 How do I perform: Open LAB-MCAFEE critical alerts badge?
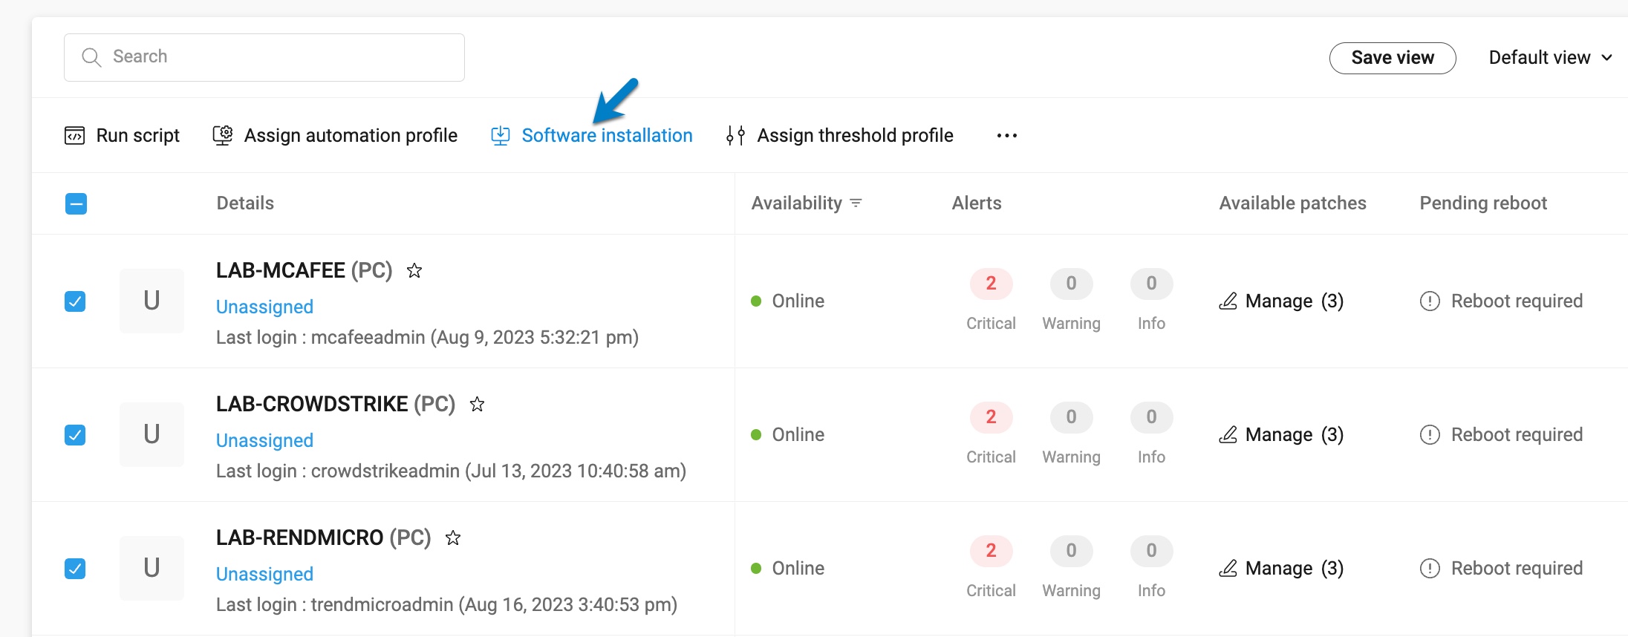(991, 284)
